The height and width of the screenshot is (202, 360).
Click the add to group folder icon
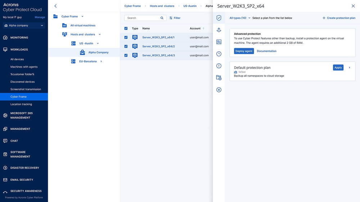[219, 78]
